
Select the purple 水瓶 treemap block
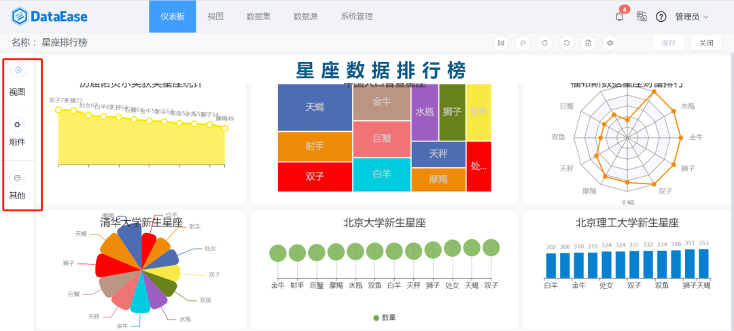(x=425, y=112)
